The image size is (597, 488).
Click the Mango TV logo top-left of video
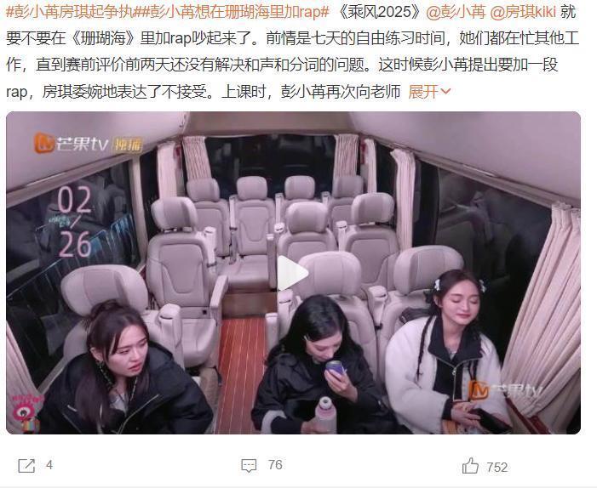[x=72, y=144]
